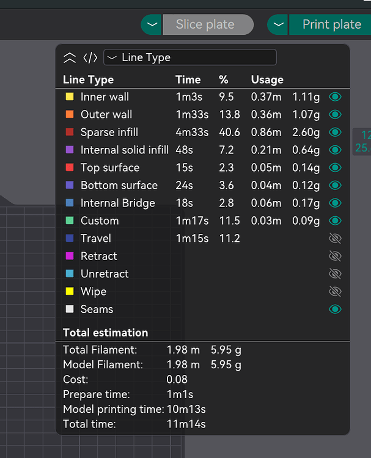Viewport: 371px width, 458px height.
Task: Select the Retract row label
Action: click(99, 256)
